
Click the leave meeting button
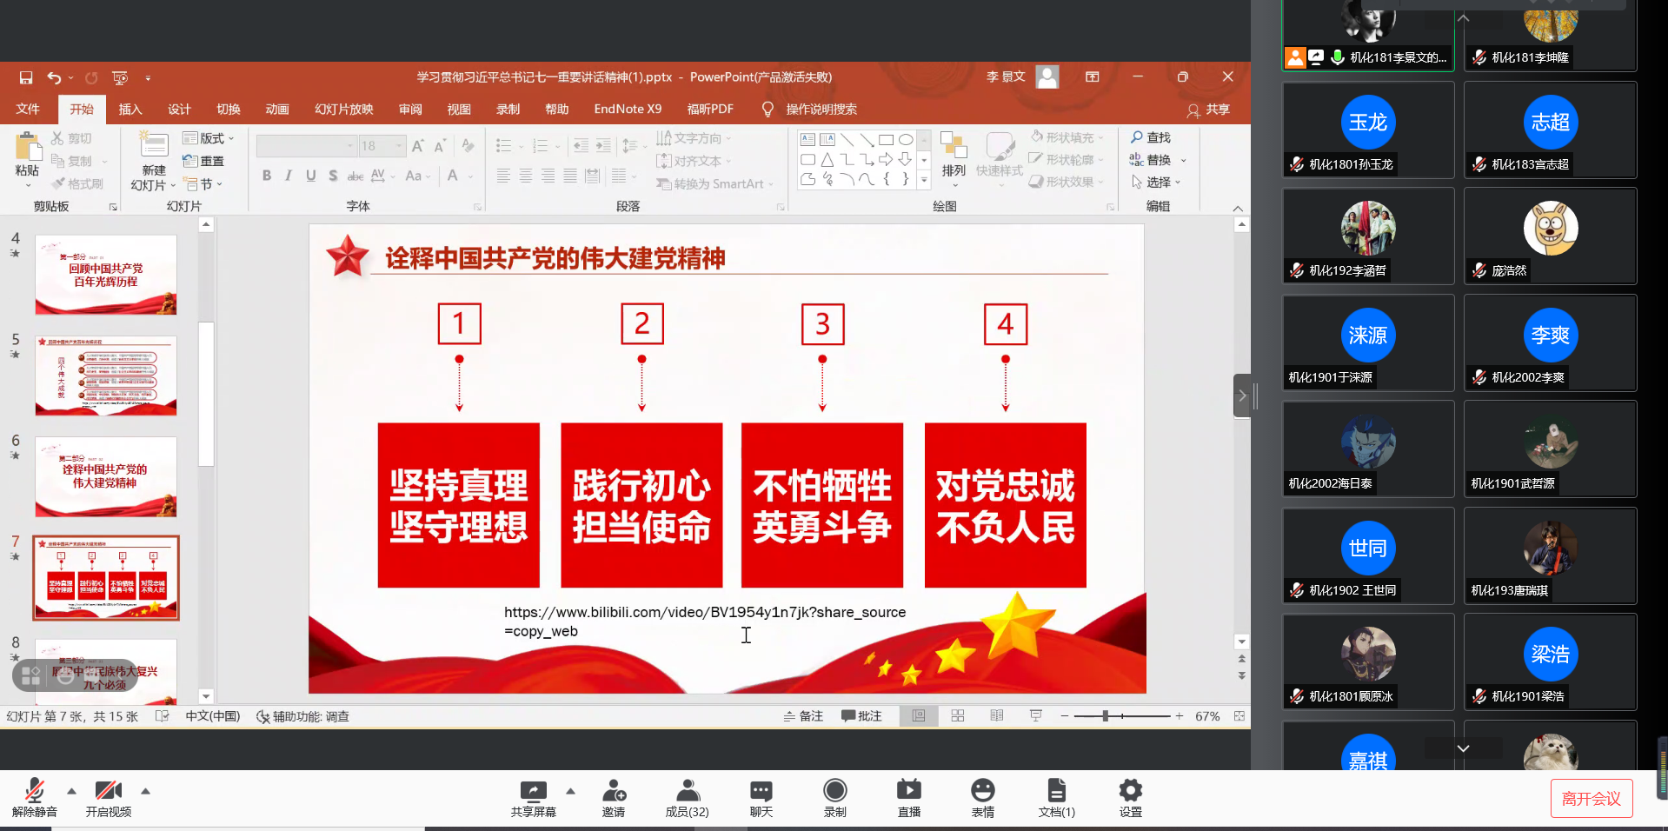1591,799
